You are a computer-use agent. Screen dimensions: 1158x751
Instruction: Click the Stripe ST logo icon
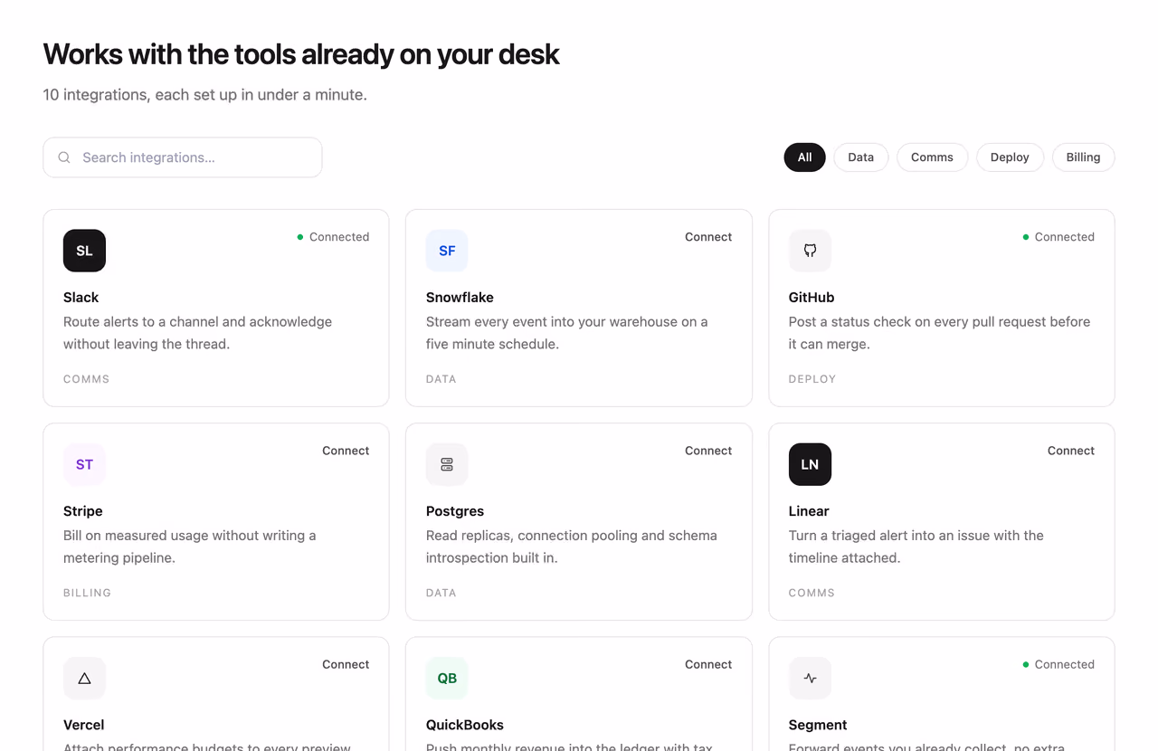pyautogui.click(x=84, y=464)
